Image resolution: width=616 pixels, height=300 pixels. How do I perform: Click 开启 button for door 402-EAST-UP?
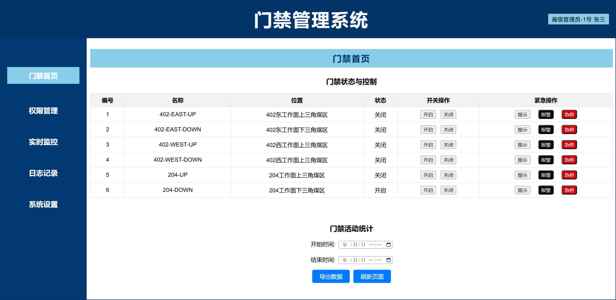[x=428, y=115]
